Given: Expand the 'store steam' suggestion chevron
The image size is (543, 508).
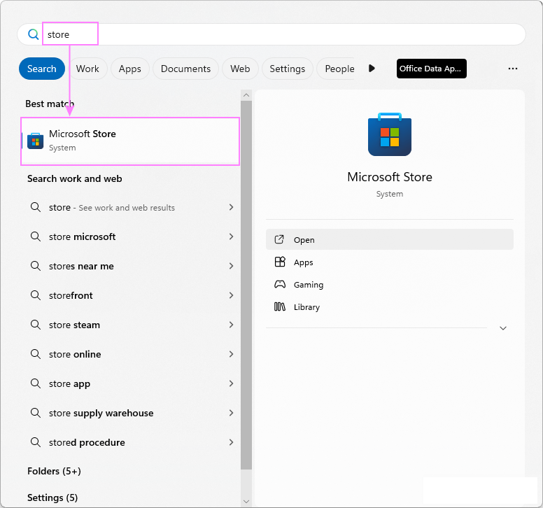Looking at the screenshot, I should click(x=231, y=325).
